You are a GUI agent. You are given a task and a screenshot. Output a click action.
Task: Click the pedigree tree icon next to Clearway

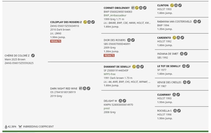point(174,95)
